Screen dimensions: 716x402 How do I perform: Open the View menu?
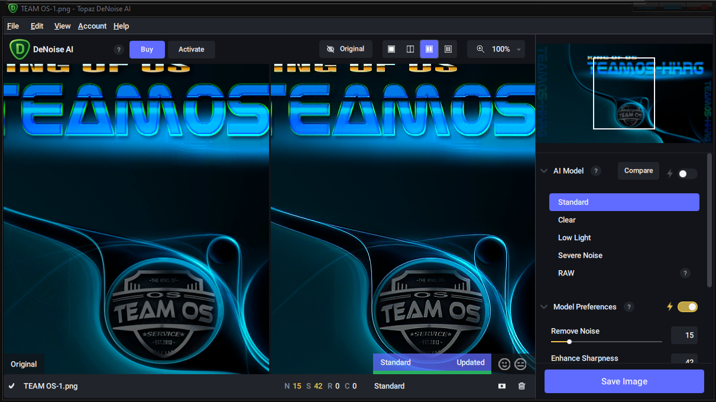pyautogui.click(x=62, y=26)
